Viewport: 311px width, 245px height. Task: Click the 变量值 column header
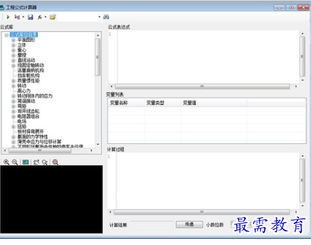point(214,103)
